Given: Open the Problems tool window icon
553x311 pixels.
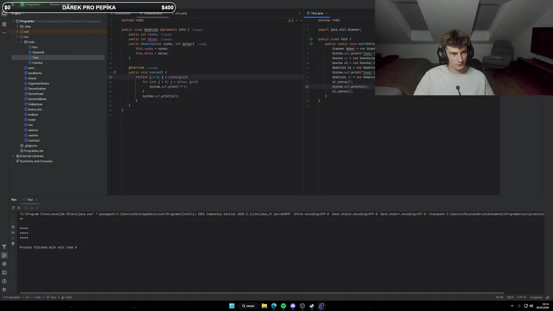Looking at the screenshot, I should tap(4, 281).
